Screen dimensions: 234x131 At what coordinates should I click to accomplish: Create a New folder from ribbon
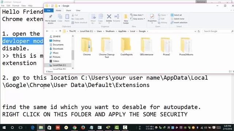coord(126,19)
